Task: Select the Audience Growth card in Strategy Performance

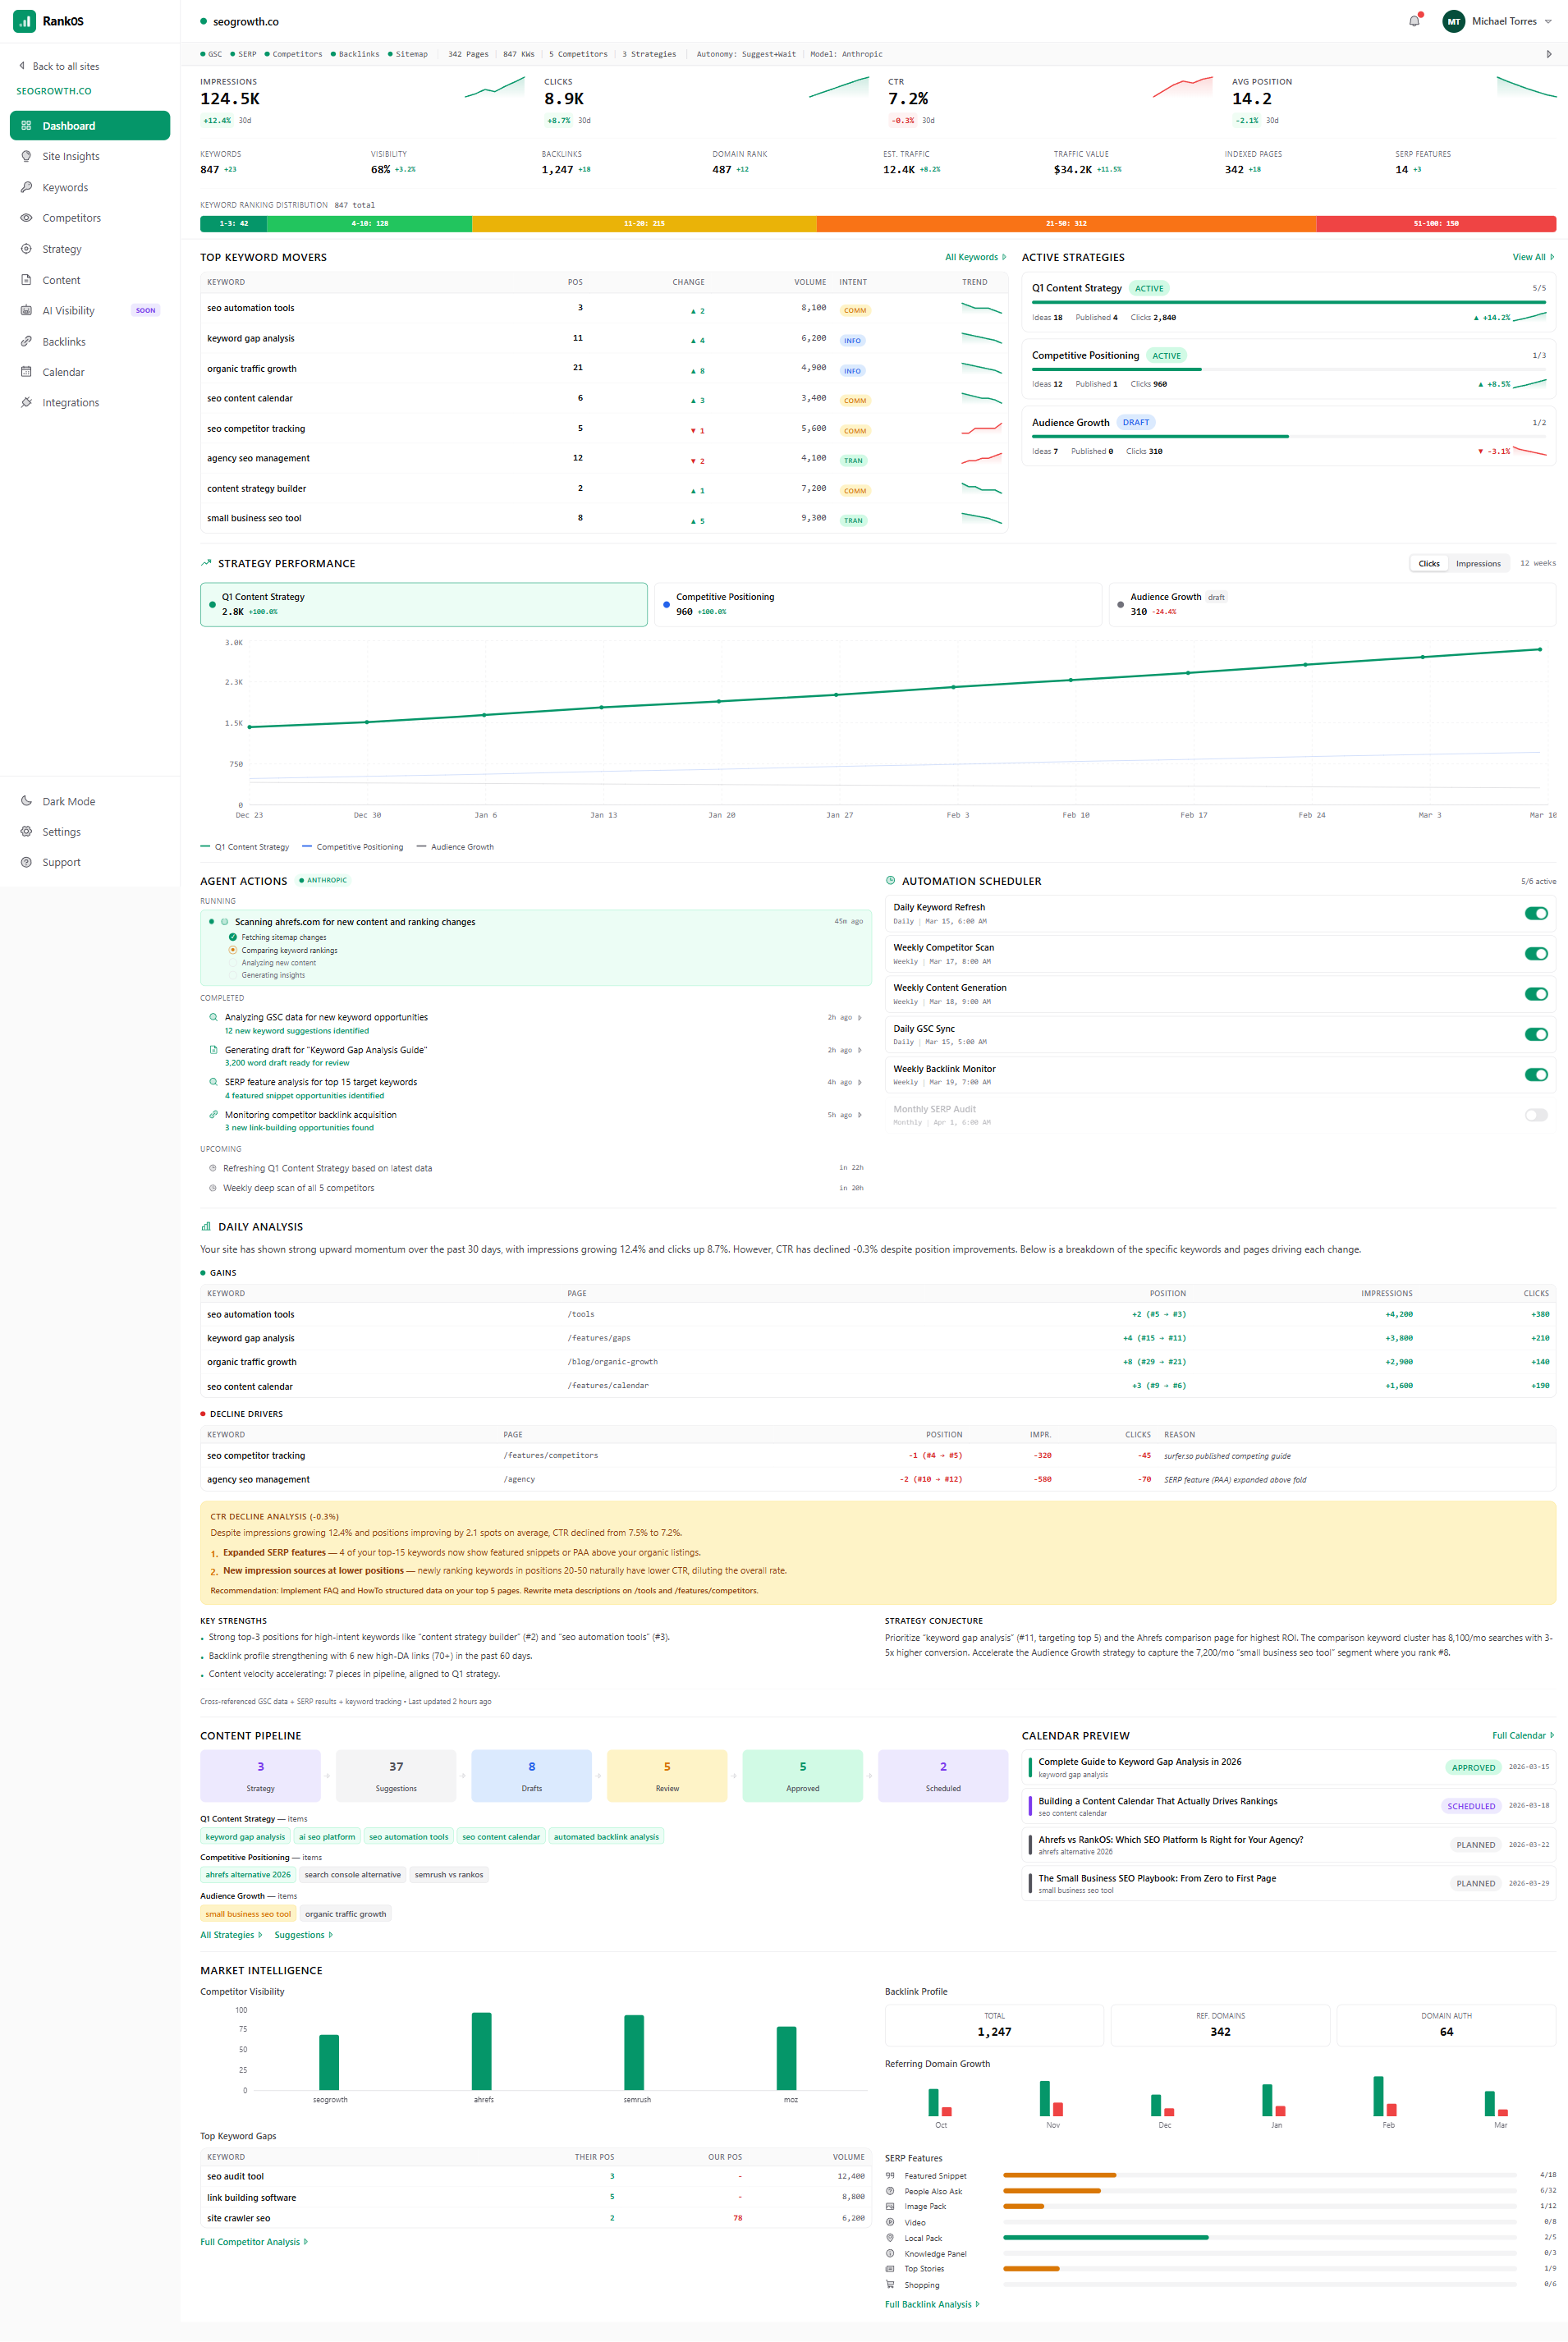Action: click(1330, 604)
